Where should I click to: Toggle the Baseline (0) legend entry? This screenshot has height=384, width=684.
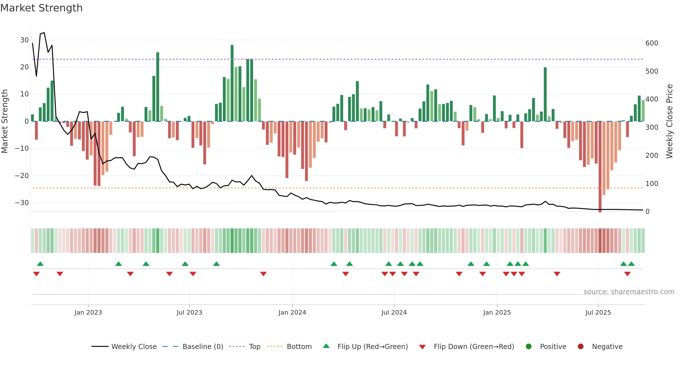193,346
